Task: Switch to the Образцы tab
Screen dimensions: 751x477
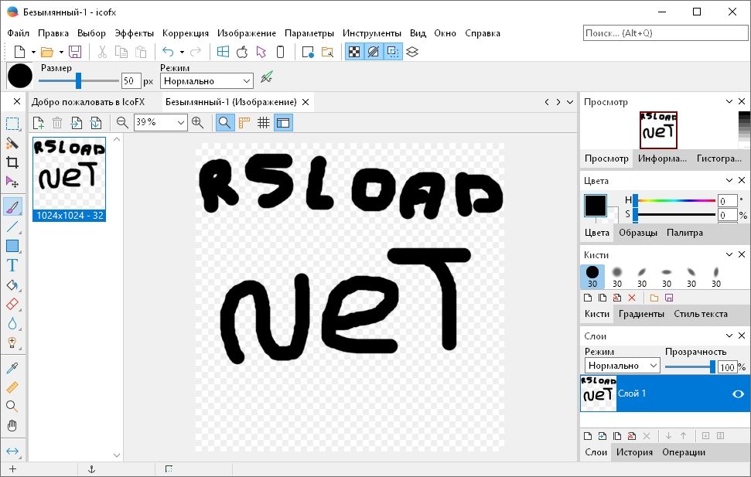Action: coord(638,233)
